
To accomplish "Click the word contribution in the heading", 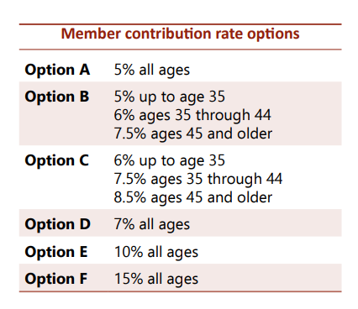I will click(x=168, y=34).
